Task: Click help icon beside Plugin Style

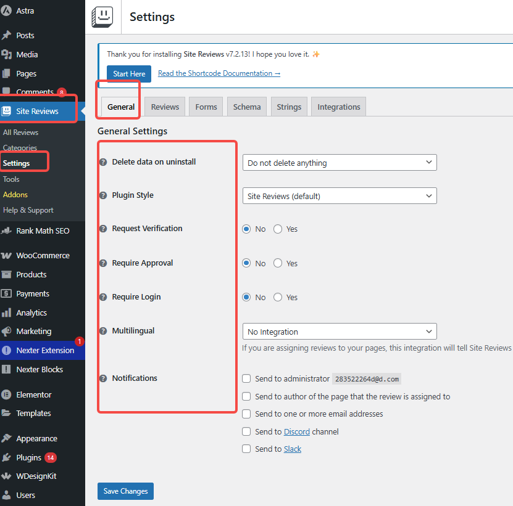Action: (103, 195)
